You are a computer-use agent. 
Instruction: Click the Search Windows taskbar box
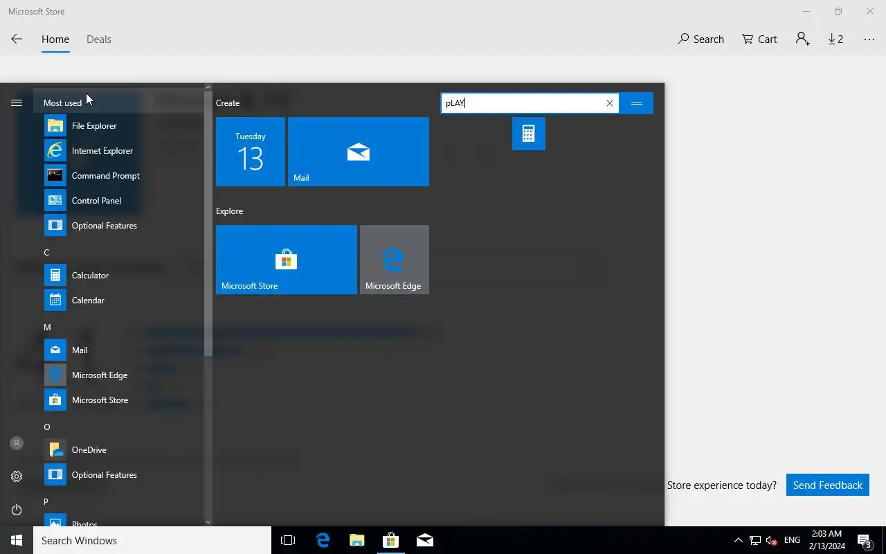(x=152, y=540)
